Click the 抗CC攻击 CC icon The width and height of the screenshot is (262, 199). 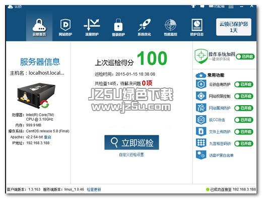pyautogui.click(x=201, y=120)
